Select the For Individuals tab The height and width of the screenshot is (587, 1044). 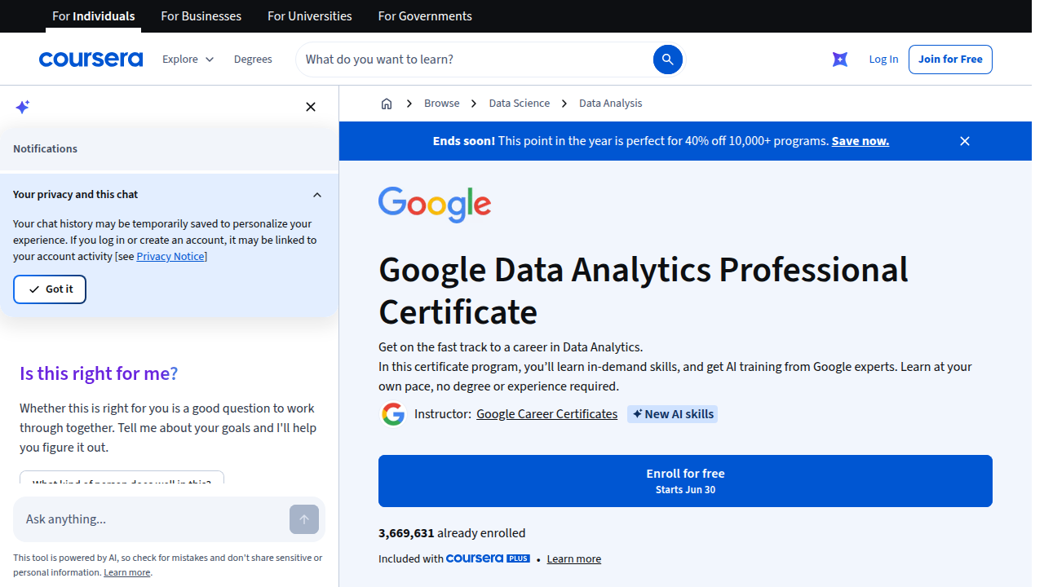[94, 16]
